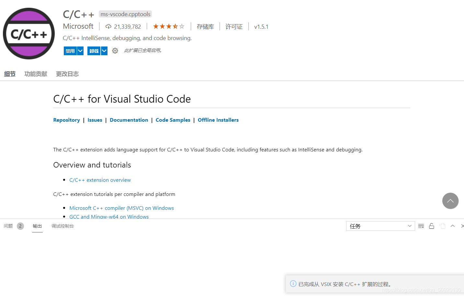Switch to the 细节 tab
The width and height of the screenshot is (464, 296).
click(10, 74)
